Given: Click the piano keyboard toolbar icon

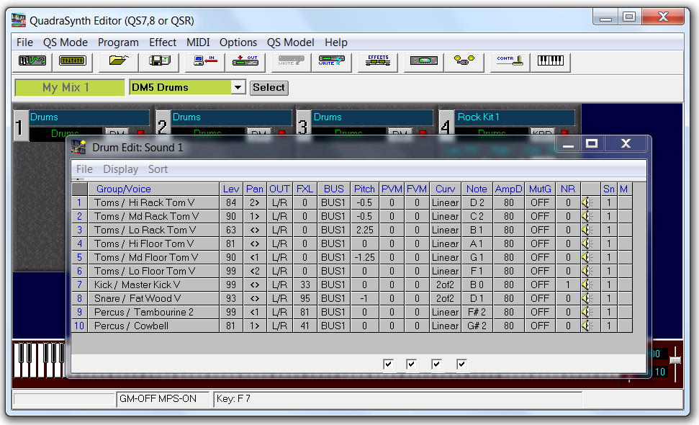Looking at the screenshot, I should click(x=551, y=62).
